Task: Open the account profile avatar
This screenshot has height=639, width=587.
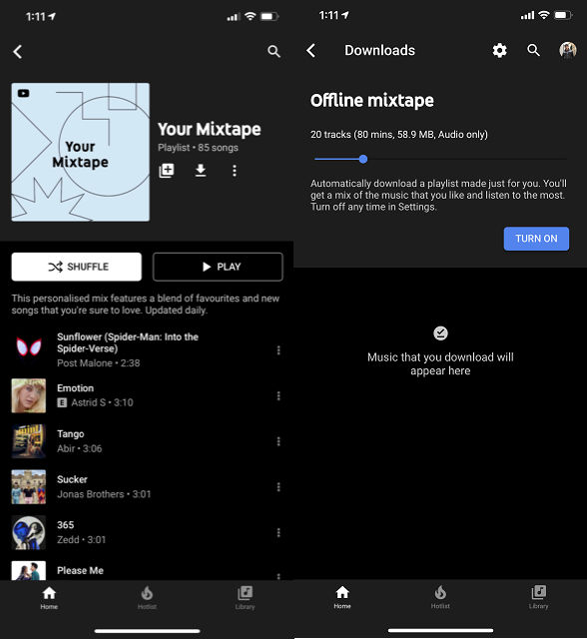Action: pos(567,50)
